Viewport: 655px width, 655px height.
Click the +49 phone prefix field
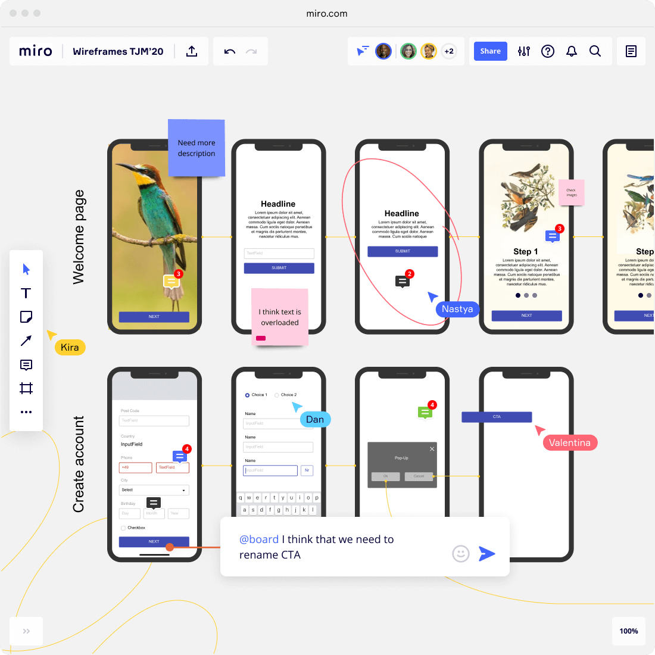pos(135,467)
